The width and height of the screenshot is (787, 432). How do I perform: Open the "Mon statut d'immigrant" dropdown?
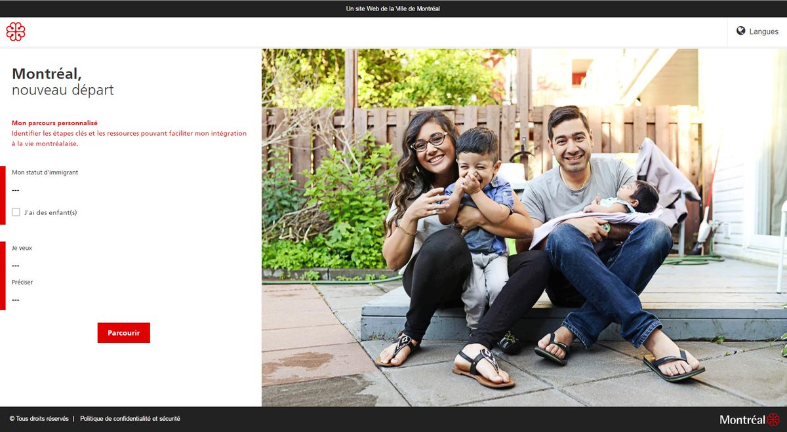click(130, 190)
